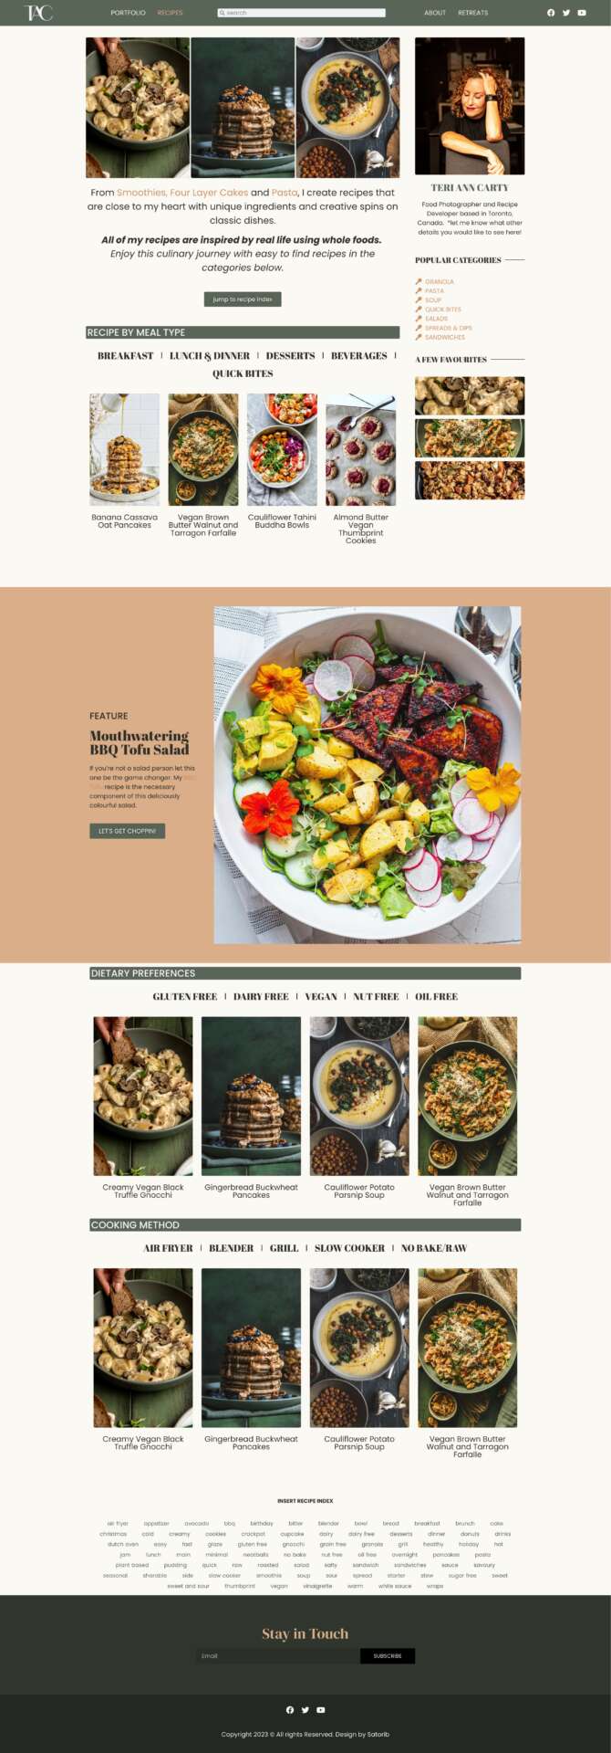Image resolution: width=611 pixels, height=1753 pixels.
Task: Open Facebook icon in top header
Action: [551, 13]
